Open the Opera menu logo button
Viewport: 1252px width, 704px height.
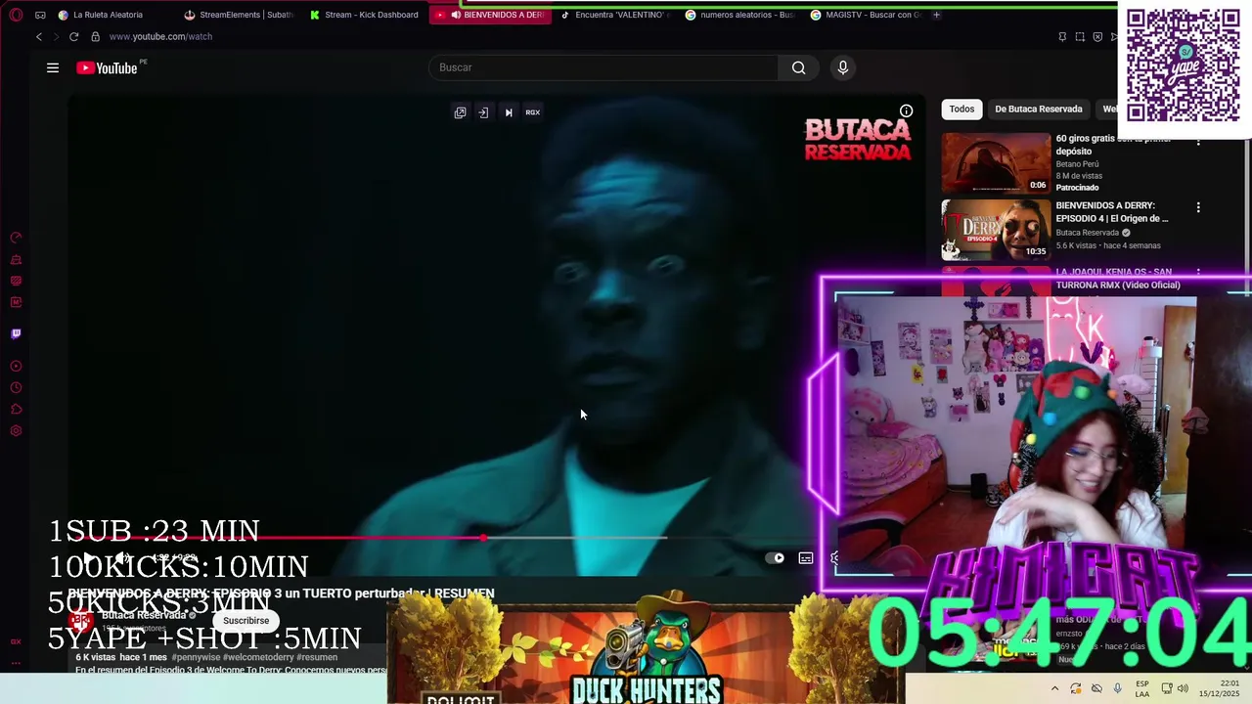(16, 15)
